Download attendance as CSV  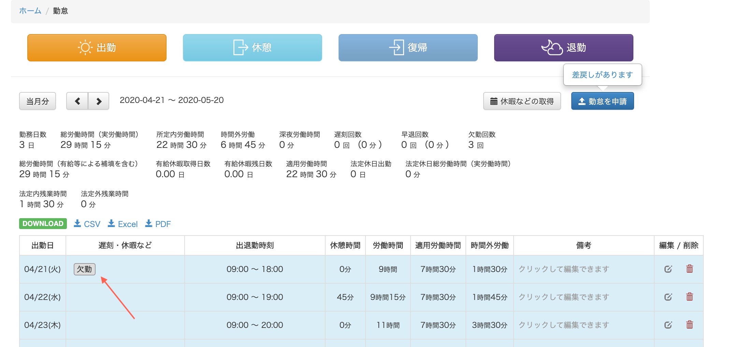pos(87,224)
